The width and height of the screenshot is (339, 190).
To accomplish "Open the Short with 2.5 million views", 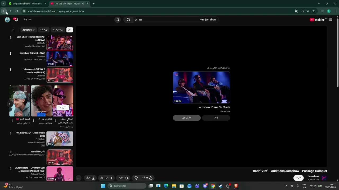I will pos(20,101).
